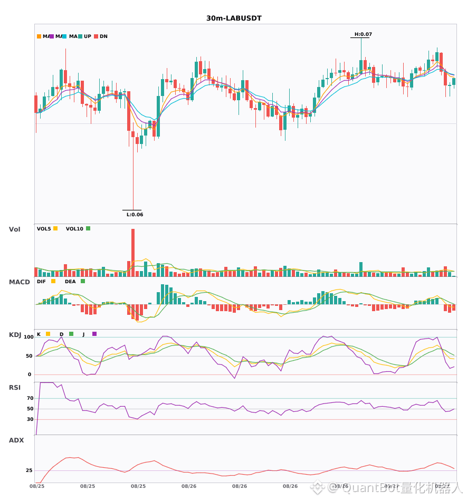Select the yellow DIF swatch
Image resolution: width=467 pixels, height=501 pixels.
53,281
